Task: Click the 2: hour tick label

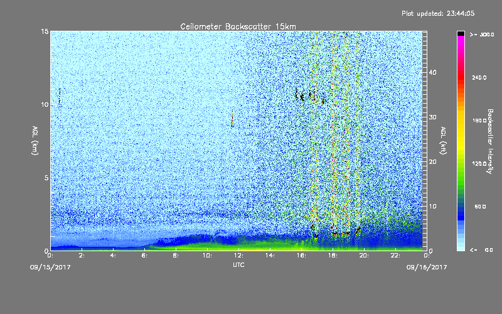Action: pos(82,256)
